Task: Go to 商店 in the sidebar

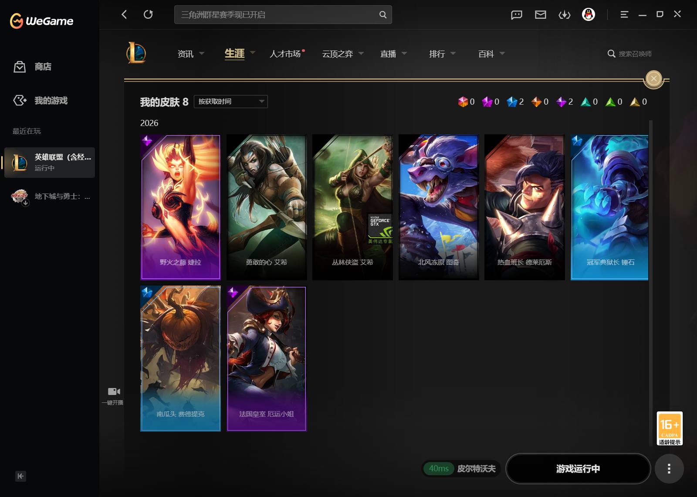Action: [43, 67]
